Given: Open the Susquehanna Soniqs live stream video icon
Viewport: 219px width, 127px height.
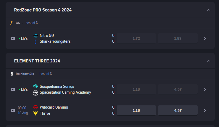Looking at the screenshot, I should (13, 89).
